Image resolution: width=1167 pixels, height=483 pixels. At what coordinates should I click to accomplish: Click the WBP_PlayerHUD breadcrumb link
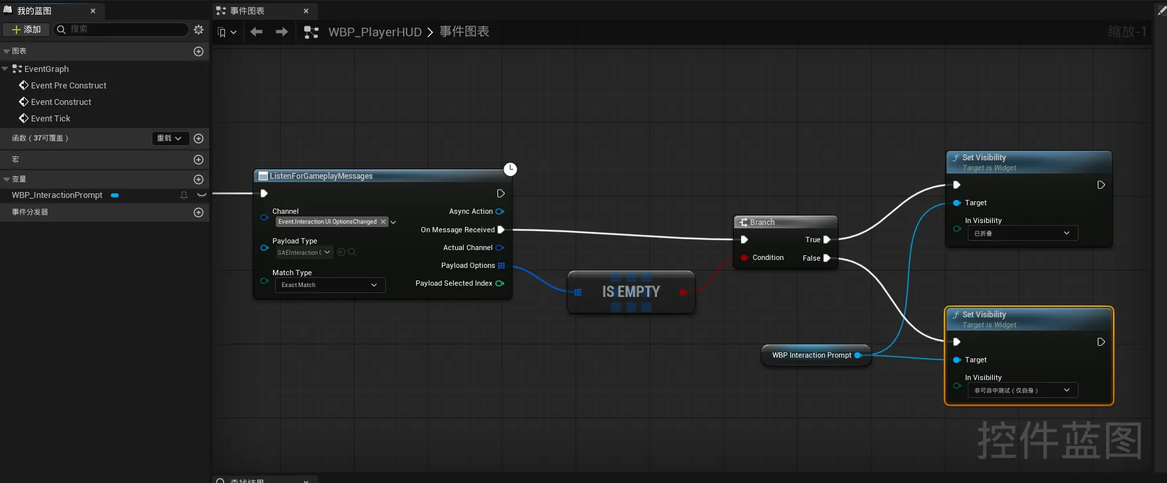point(375,32)
